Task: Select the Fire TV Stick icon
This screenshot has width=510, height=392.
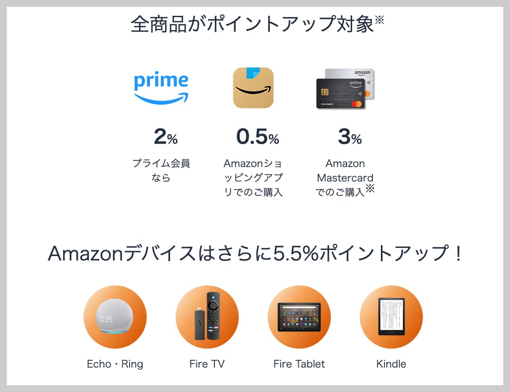Action: coord(207,317)
